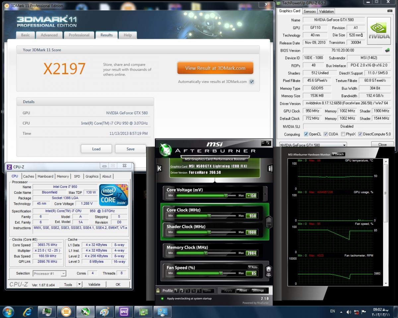Open the Windows Start orb
The width and height of the screenshot is (398, 318).
8,312
